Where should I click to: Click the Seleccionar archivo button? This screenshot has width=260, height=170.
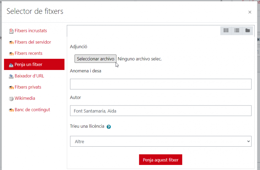click(x=95, y=59)
